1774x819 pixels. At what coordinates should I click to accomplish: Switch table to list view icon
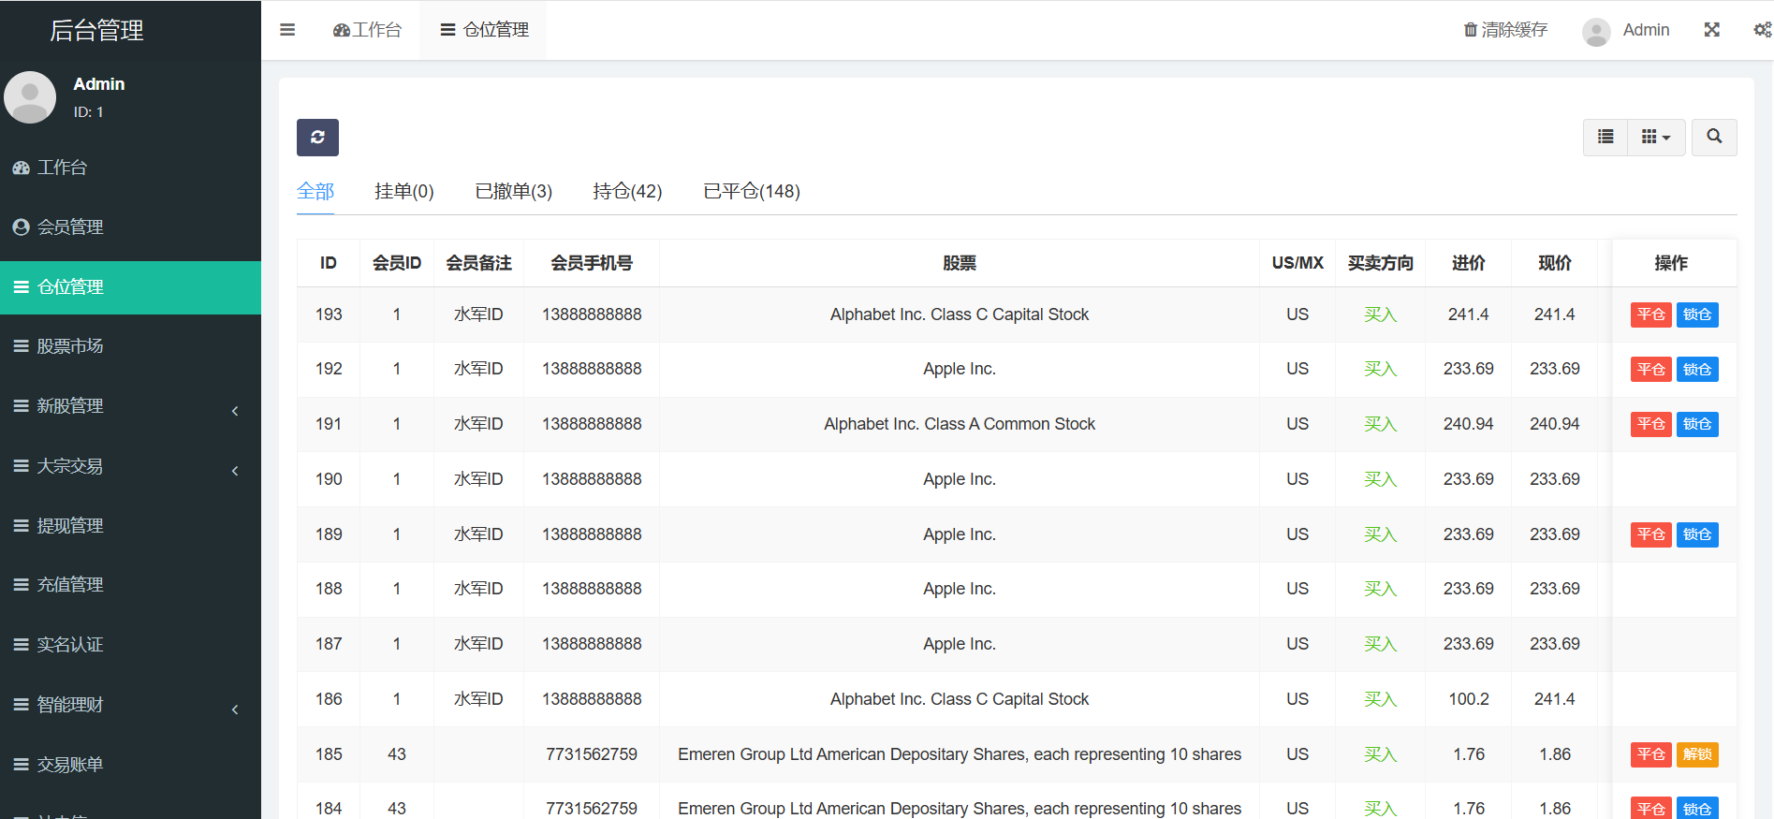(1605, 138)
